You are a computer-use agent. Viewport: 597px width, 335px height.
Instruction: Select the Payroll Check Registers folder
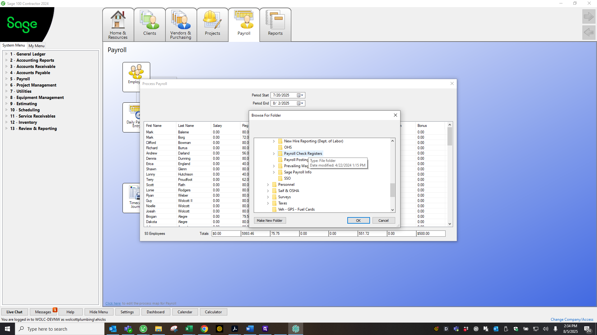(303, 154)
